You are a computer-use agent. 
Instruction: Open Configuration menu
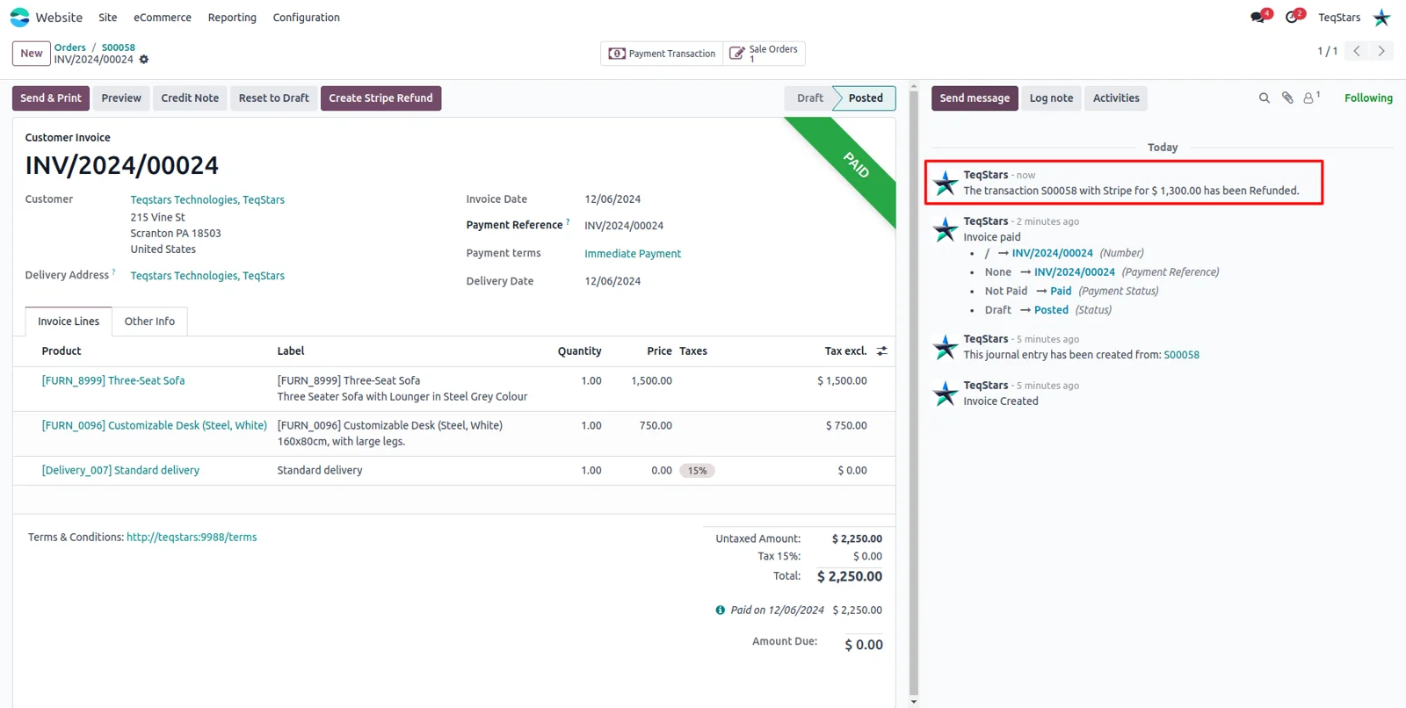(306, 18)
